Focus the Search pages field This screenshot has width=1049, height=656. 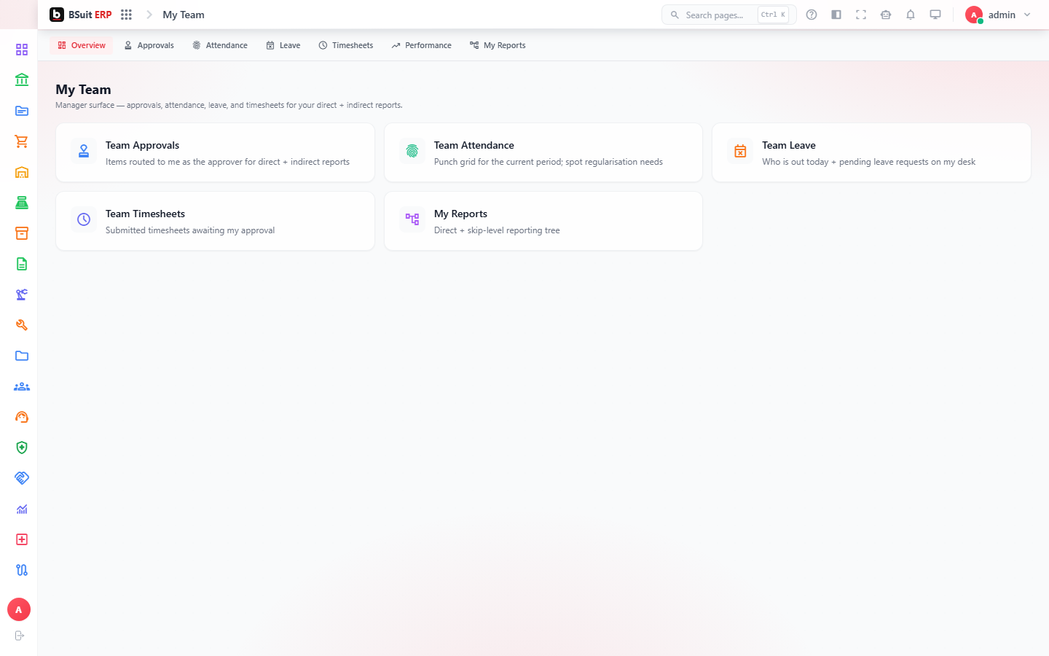[728, 15]
